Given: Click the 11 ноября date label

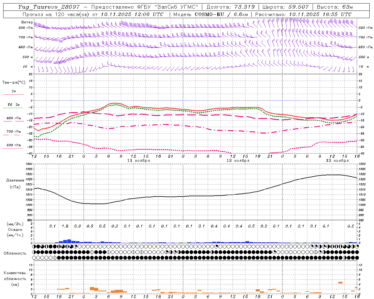Looking at the screenshot, I should (138, 161).
